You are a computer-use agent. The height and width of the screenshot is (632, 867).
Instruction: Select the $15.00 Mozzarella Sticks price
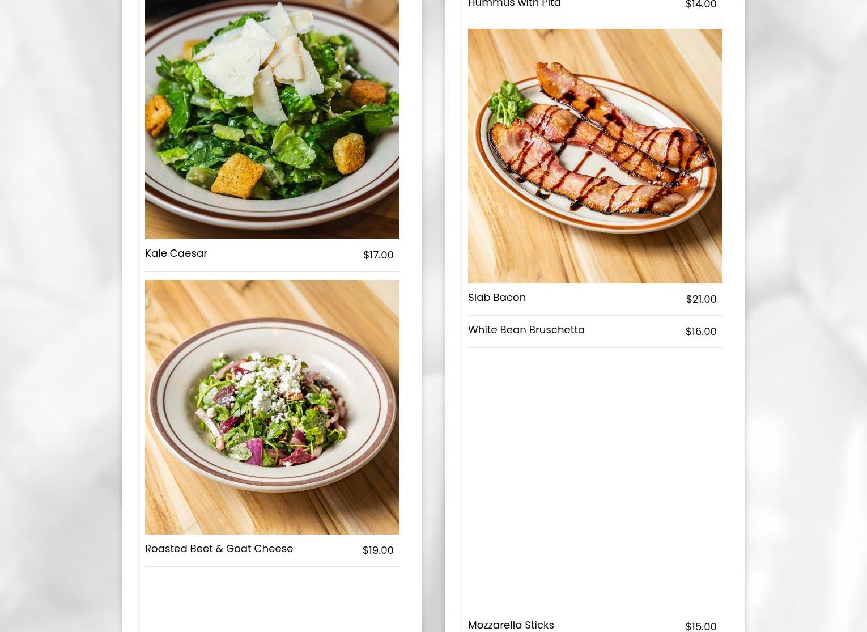pyautogui.click(x=701, y=626)
